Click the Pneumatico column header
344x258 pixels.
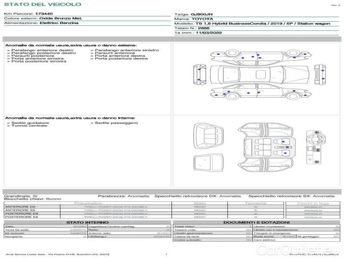click(x=88, y=203)
